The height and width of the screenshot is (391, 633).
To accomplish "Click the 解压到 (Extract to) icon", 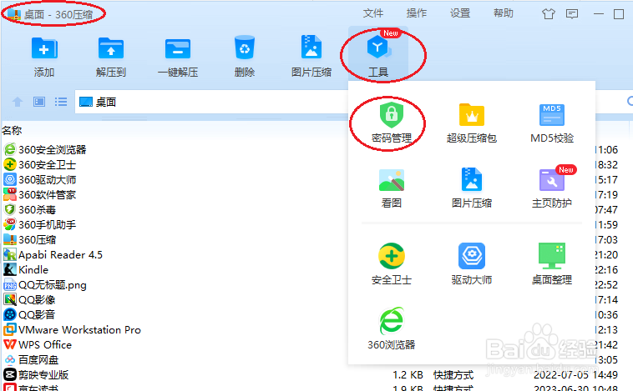I will click(111, 56).
